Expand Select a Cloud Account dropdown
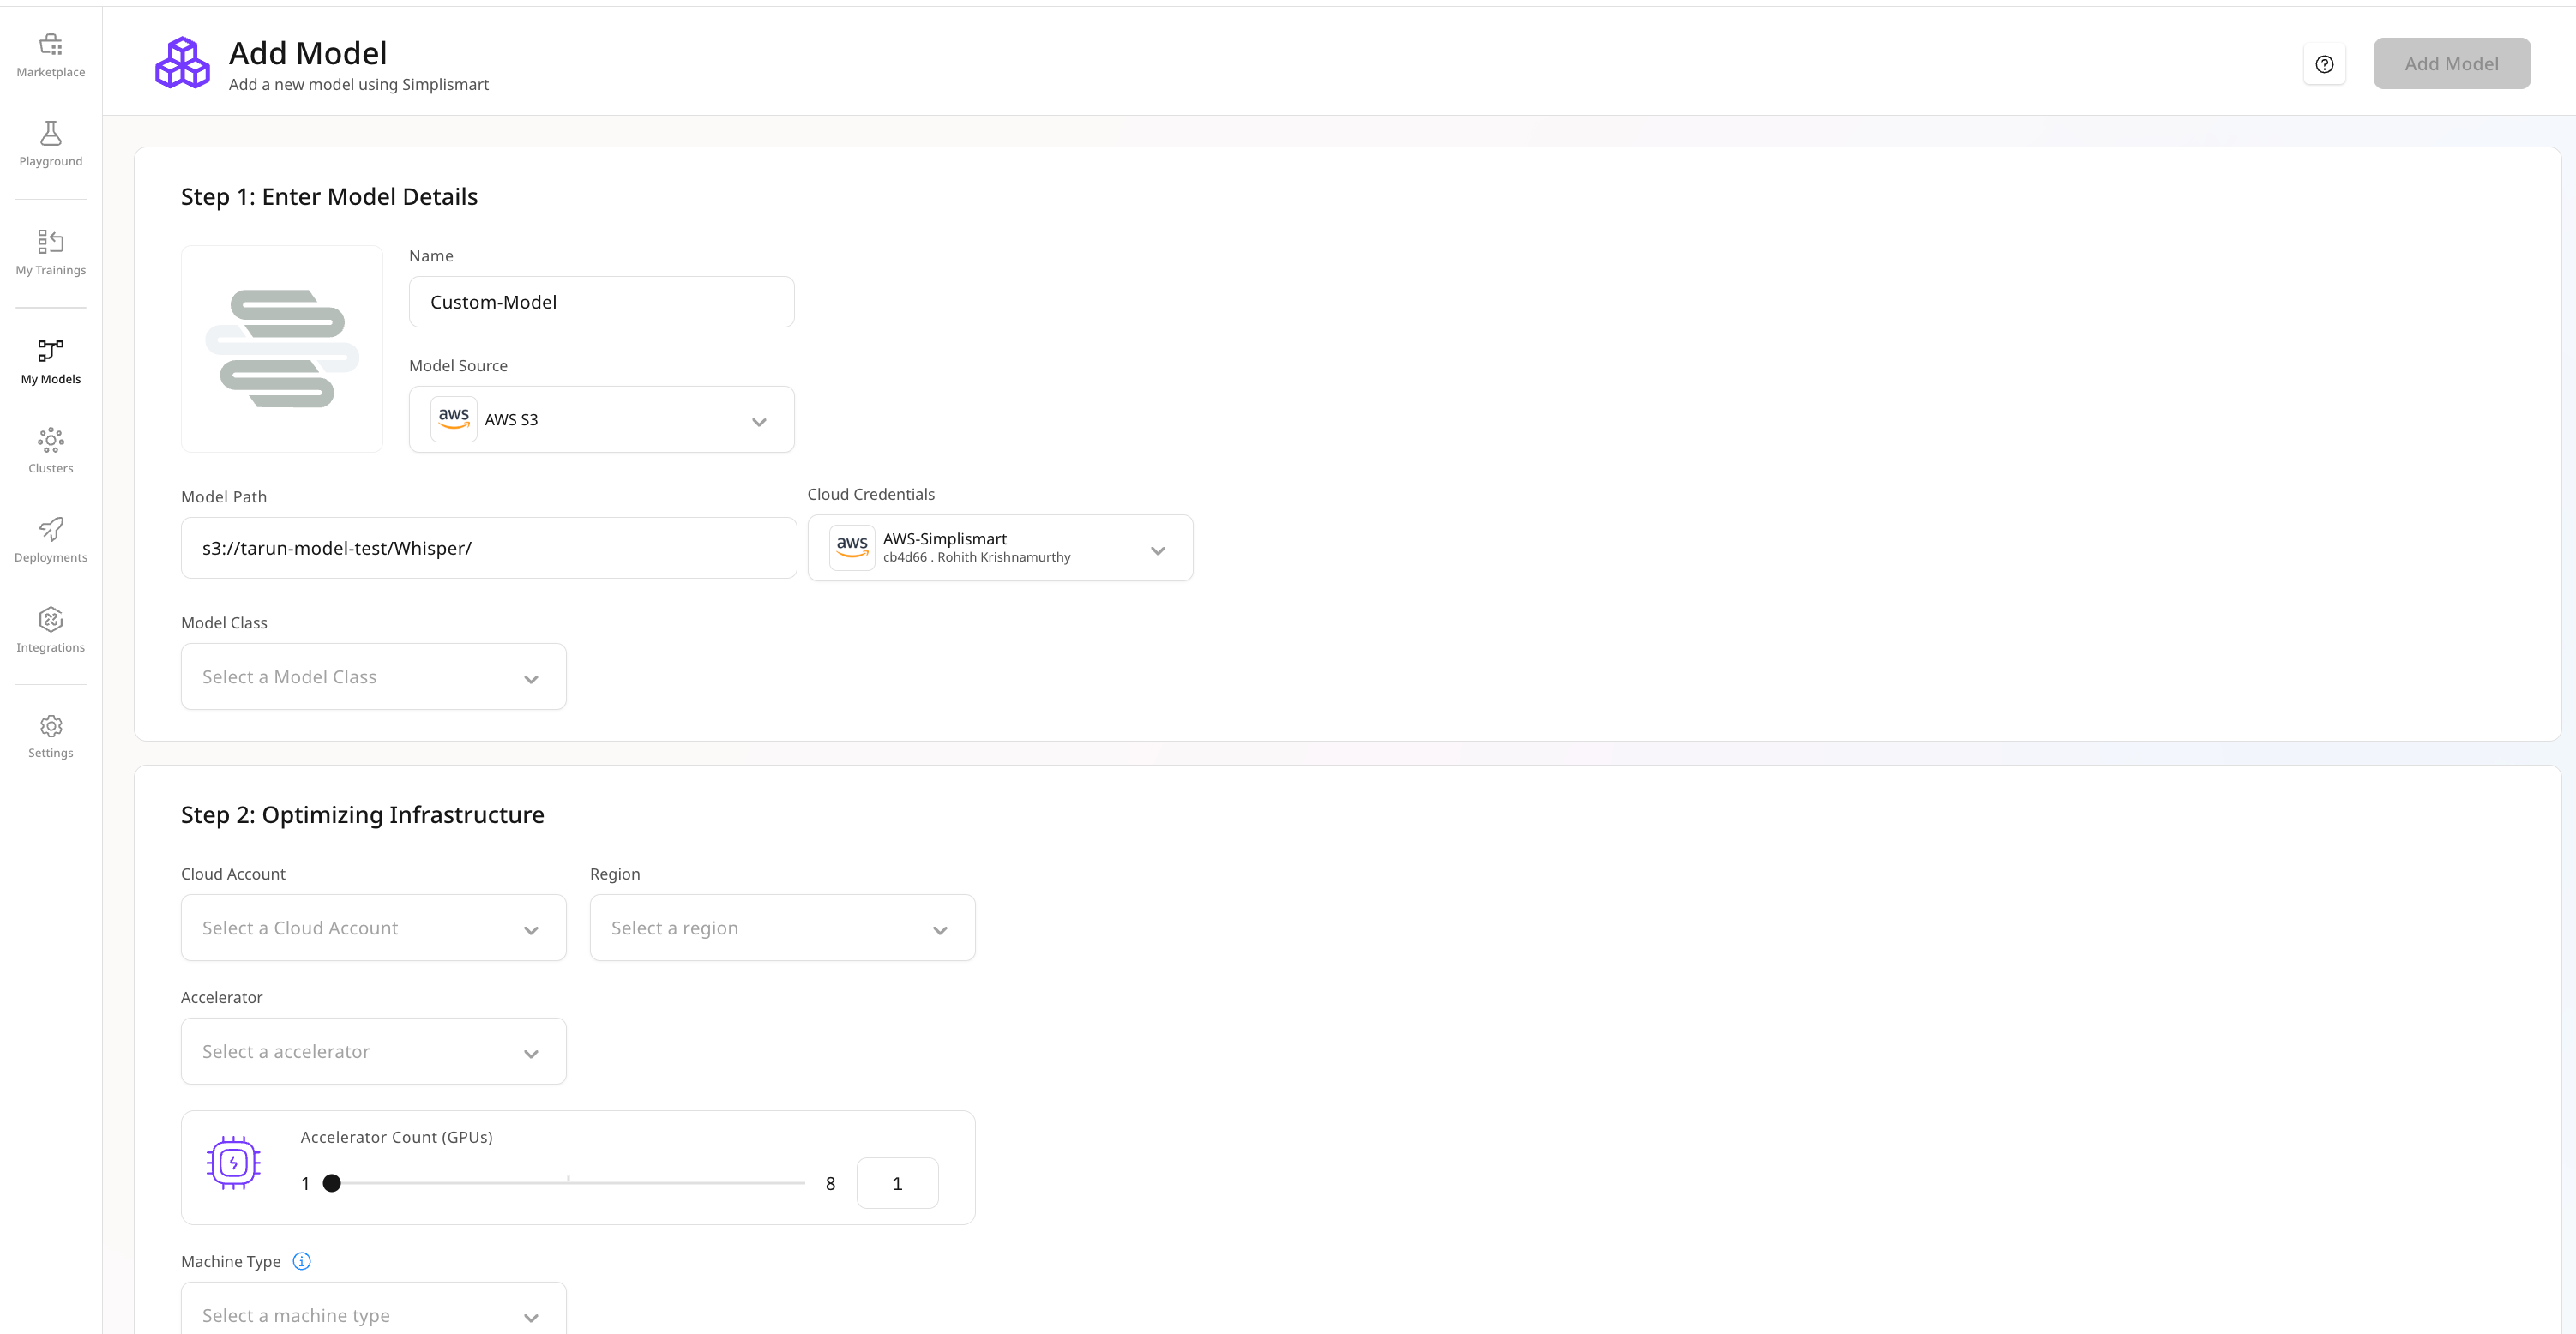2576x1334 pixels. point(373,928)
